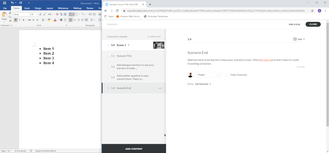The width and height of the screenshot is (329, 153).
Task: Open line spacing dropdown in Word
Action: [x=94, y=20]
